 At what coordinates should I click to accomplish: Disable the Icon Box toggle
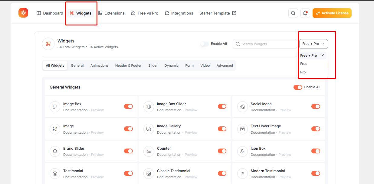(316, 151)
